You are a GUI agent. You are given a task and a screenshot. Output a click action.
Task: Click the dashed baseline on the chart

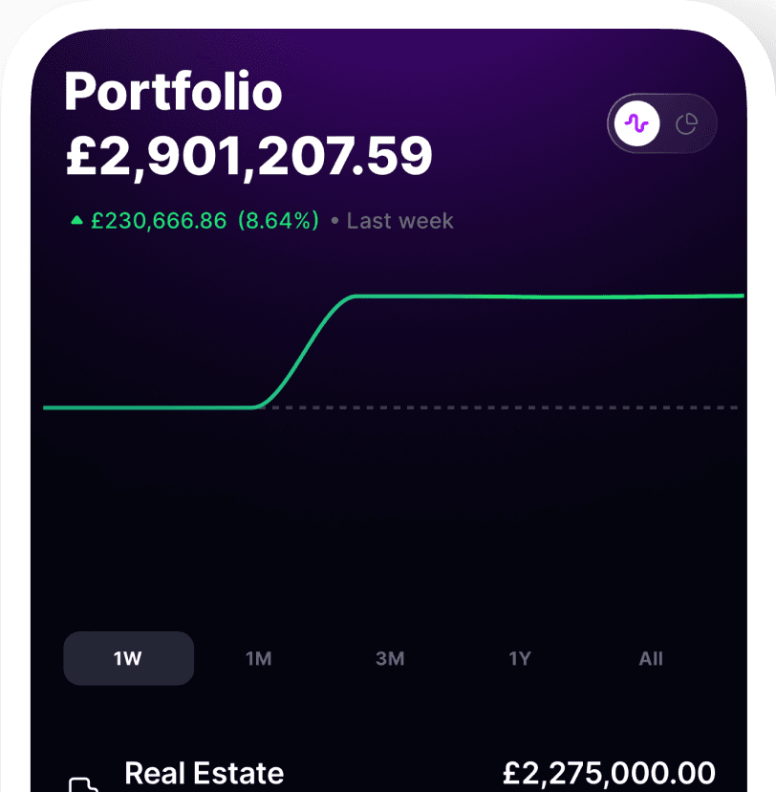497,407
